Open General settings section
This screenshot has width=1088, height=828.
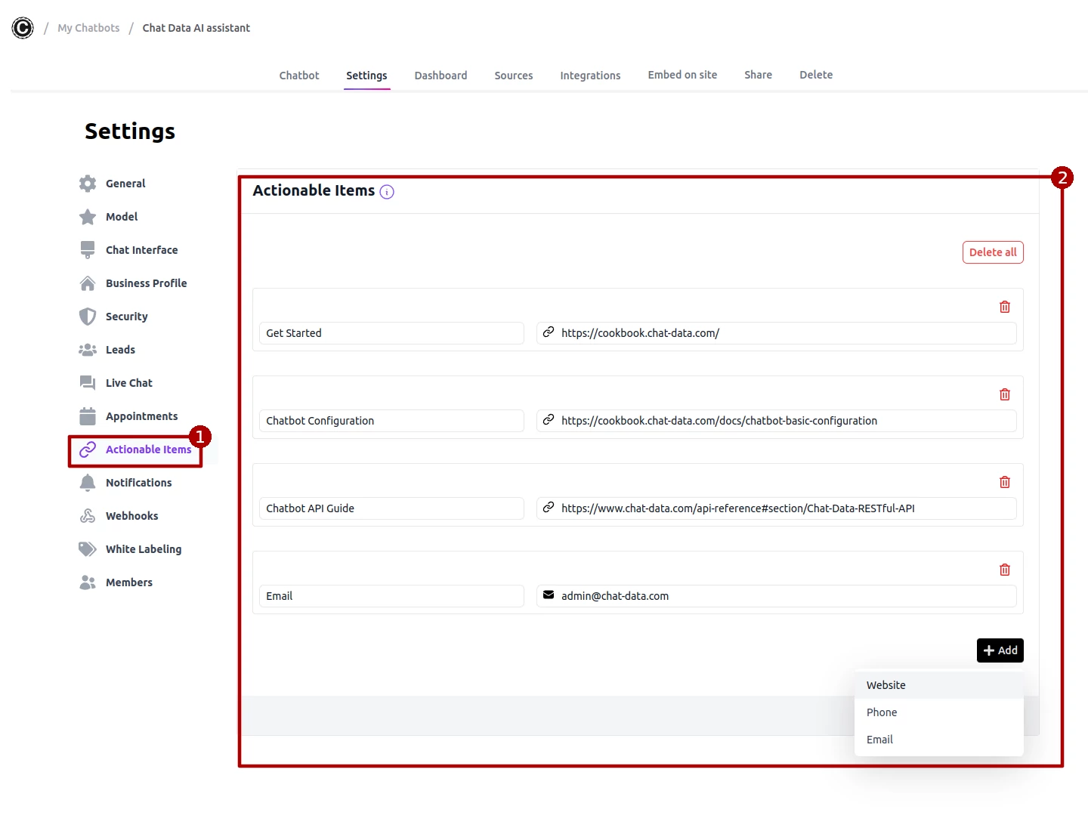coord(125,184)
